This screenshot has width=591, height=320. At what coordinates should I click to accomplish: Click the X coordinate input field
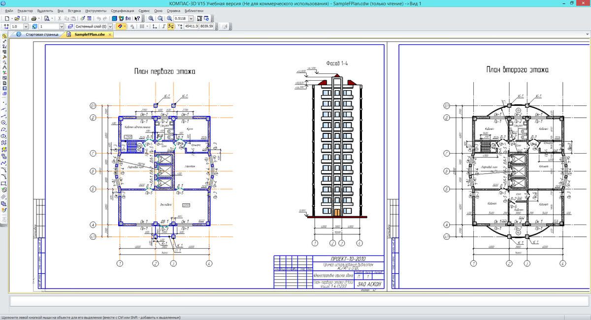[x=191, y=27]
